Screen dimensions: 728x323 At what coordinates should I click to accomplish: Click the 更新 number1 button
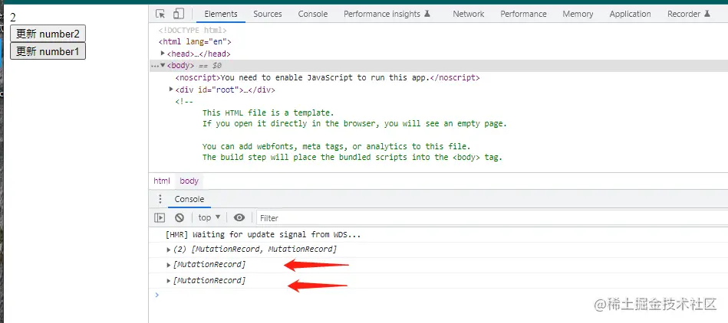click(x=48, y=51)
